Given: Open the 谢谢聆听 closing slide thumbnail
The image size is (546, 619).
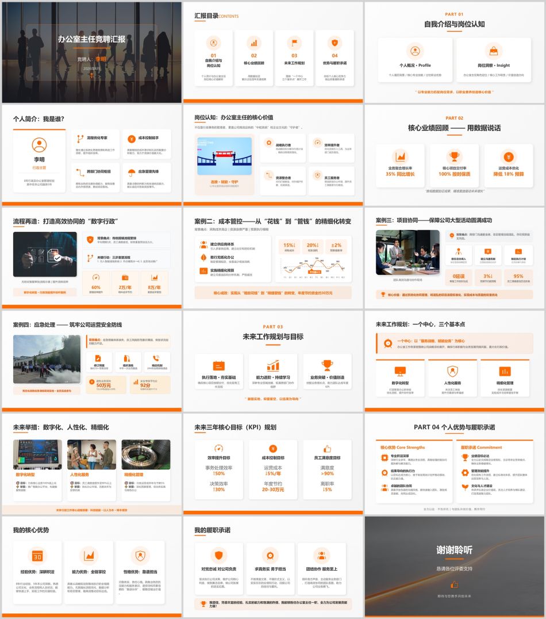Looking at the screenshot, I should [454, 567].
